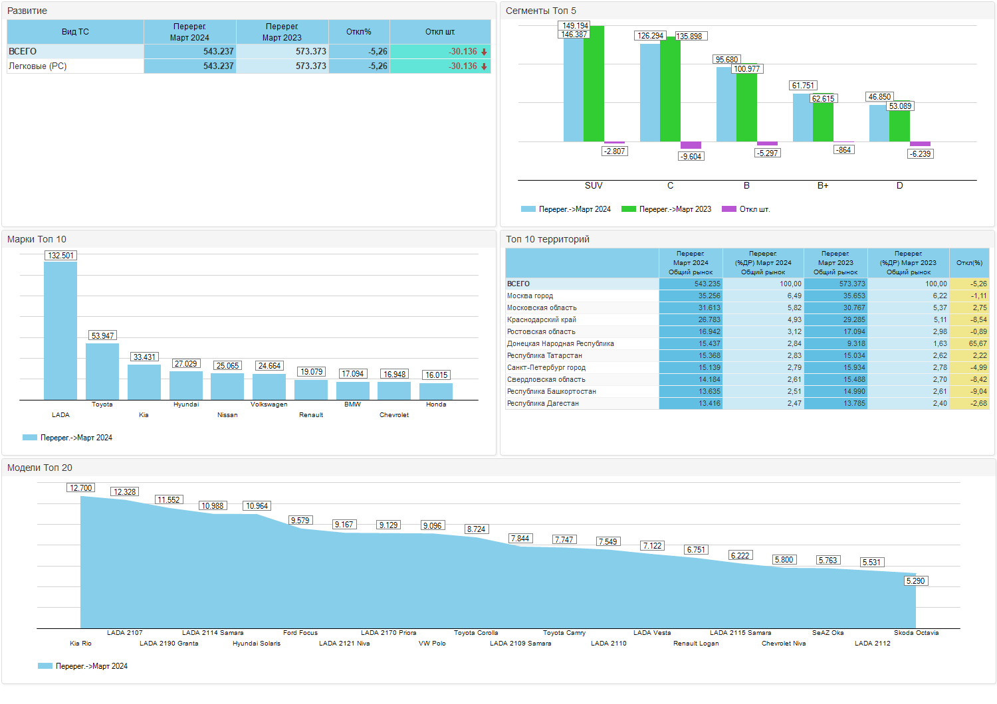Click the red down arrow in ВСЕГО row
The height and width of the screenshot is (704, 997).
[485, 52]
